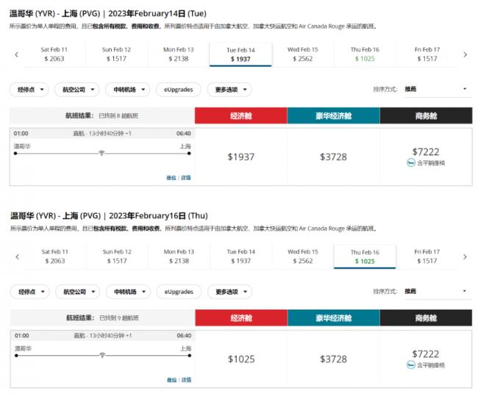Click black 商务舱 header in Feb 14 results
Image resolution: width=478 pixels, height=394 pixels.
pyautogui.click(x=427, y=115)
